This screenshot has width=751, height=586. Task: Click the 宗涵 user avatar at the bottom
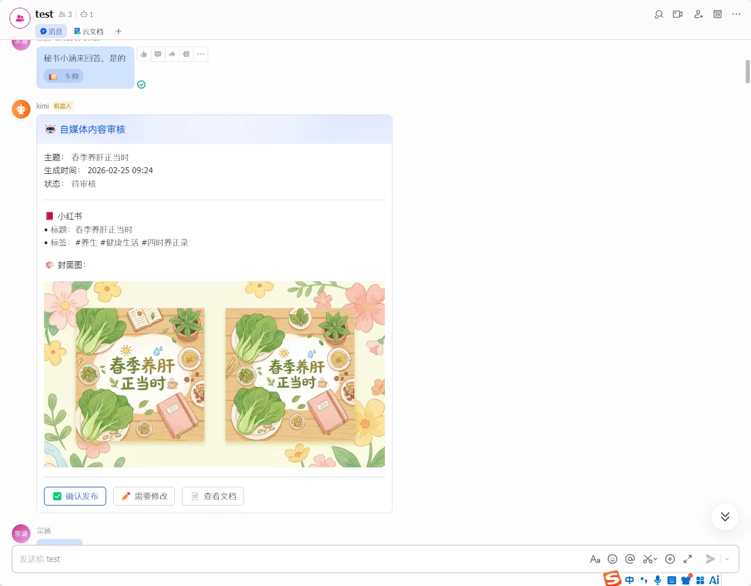pyautogui.click(x=21, y=534)
